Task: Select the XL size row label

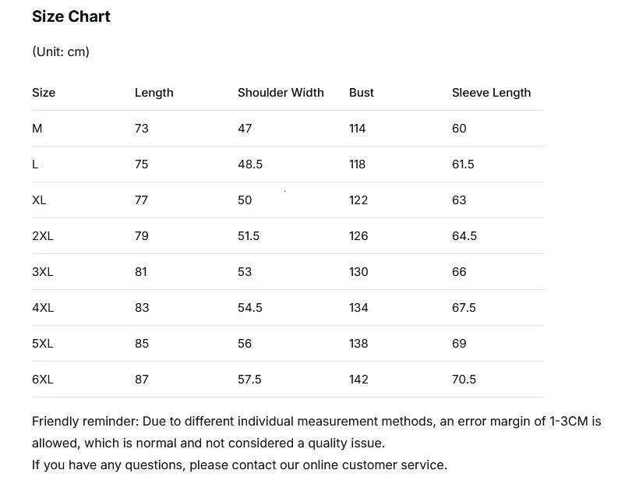Action: click(39, 200)
